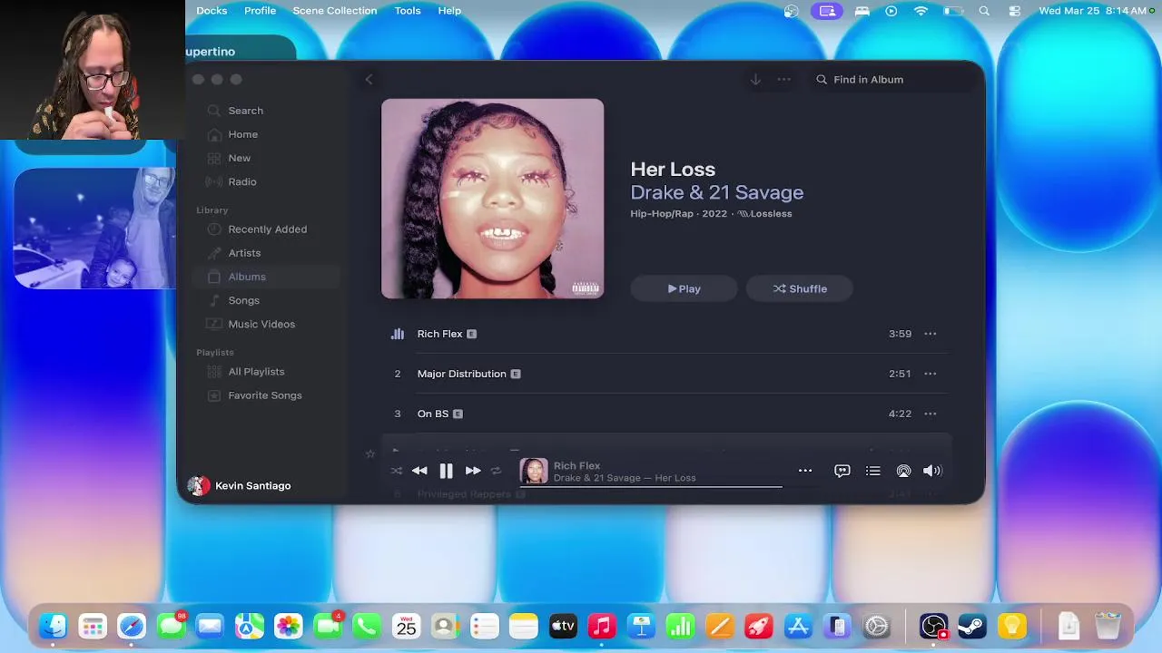The image size is (1162, 653).
Task: Open AirPlay output options
Action: pyautogui.click(x=903, y=471)
